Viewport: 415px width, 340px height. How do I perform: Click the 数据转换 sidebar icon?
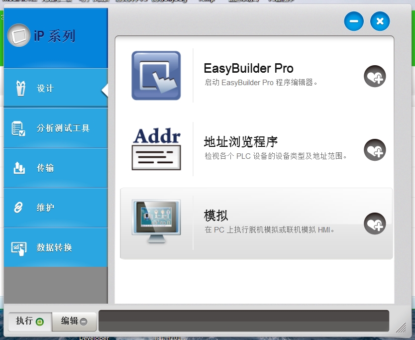(x=18, y=248)
